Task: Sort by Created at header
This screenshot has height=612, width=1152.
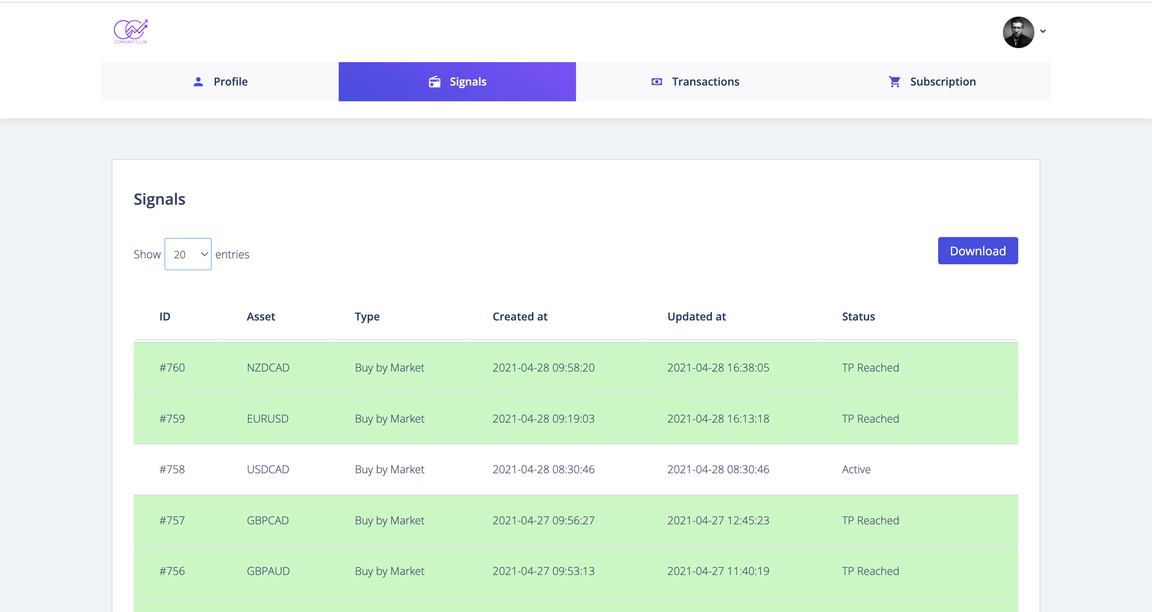Action: point(520,316)
